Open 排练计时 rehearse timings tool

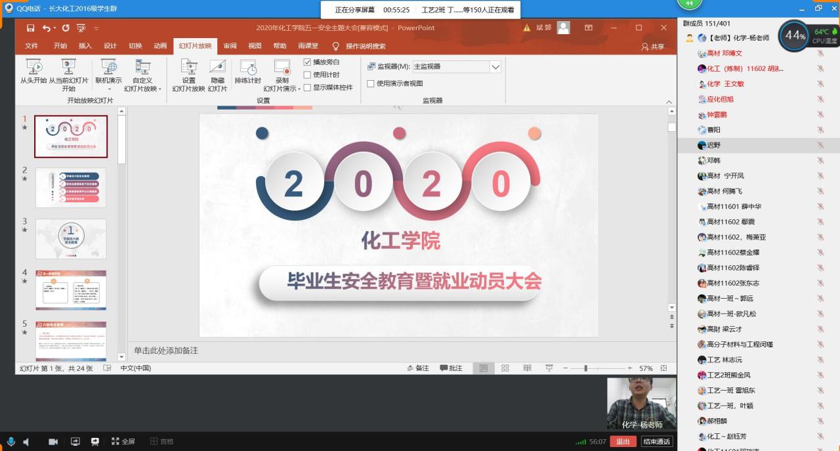tap(247, 72)
